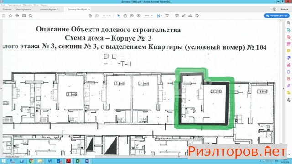292x164 pixels.
Task: Open the Просмотр menu
Action: (27, 5)
